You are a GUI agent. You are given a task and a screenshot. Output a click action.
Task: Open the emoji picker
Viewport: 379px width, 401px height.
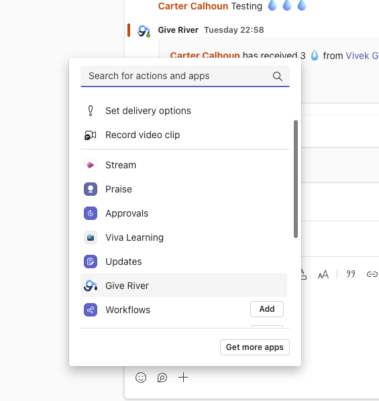point(141,378)
